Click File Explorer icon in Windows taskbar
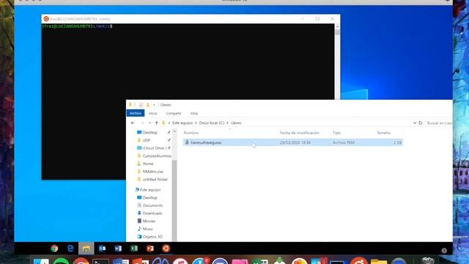This screenshot has height=264, width=469. point(86,249)
